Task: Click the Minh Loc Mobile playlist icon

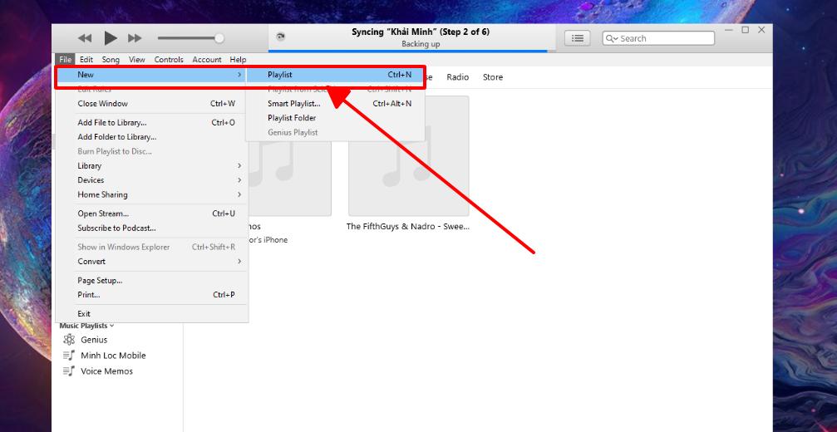Action: (x=69, y=356)
